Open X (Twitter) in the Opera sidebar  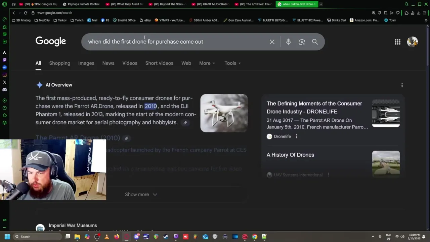(x=4, y=82)
